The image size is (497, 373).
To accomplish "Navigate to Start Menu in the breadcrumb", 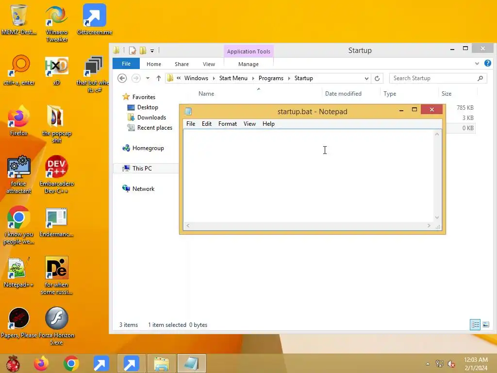I will (233, 78).
